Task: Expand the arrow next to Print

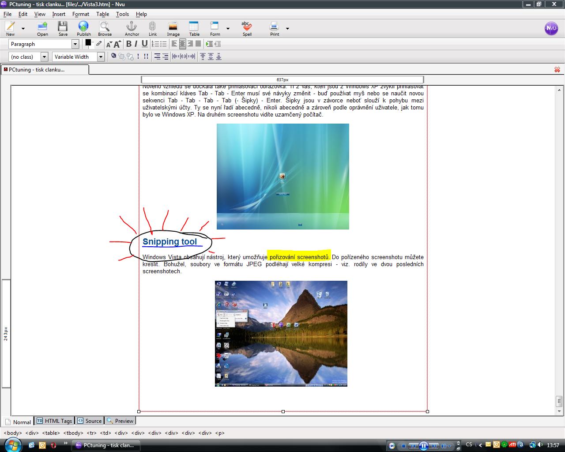Action: (287, 29)
